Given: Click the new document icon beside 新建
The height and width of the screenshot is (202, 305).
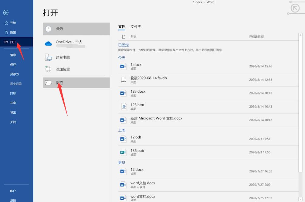Looking at the screenshot, I should 6,32.
